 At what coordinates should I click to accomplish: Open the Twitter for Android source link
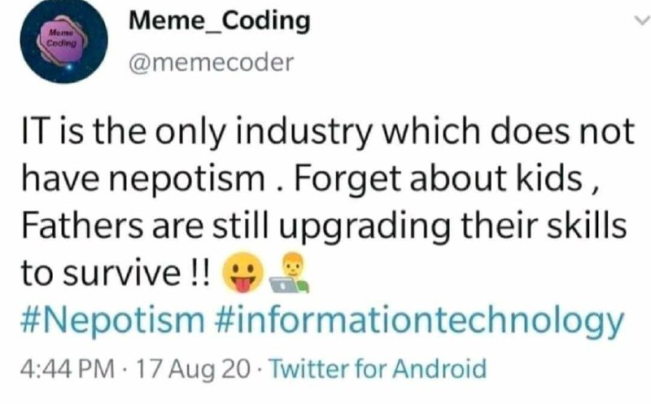pyautogui.click(x=378, y=369)
